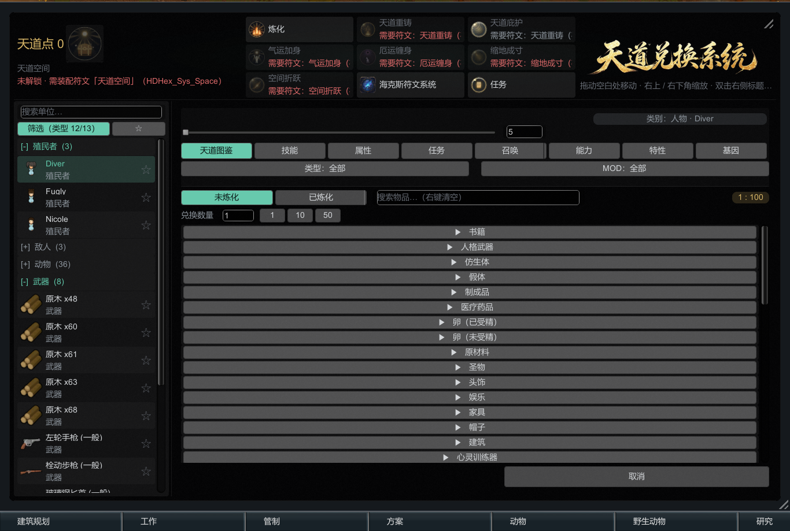The width and height of the screenshot is (790, 531).
Task: Click Diver's colonist portrait icon
Action: coord(31,169)
